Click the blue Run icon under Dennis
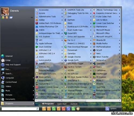The height and width of the screenshot is (116, 134). tap(11, 18)
